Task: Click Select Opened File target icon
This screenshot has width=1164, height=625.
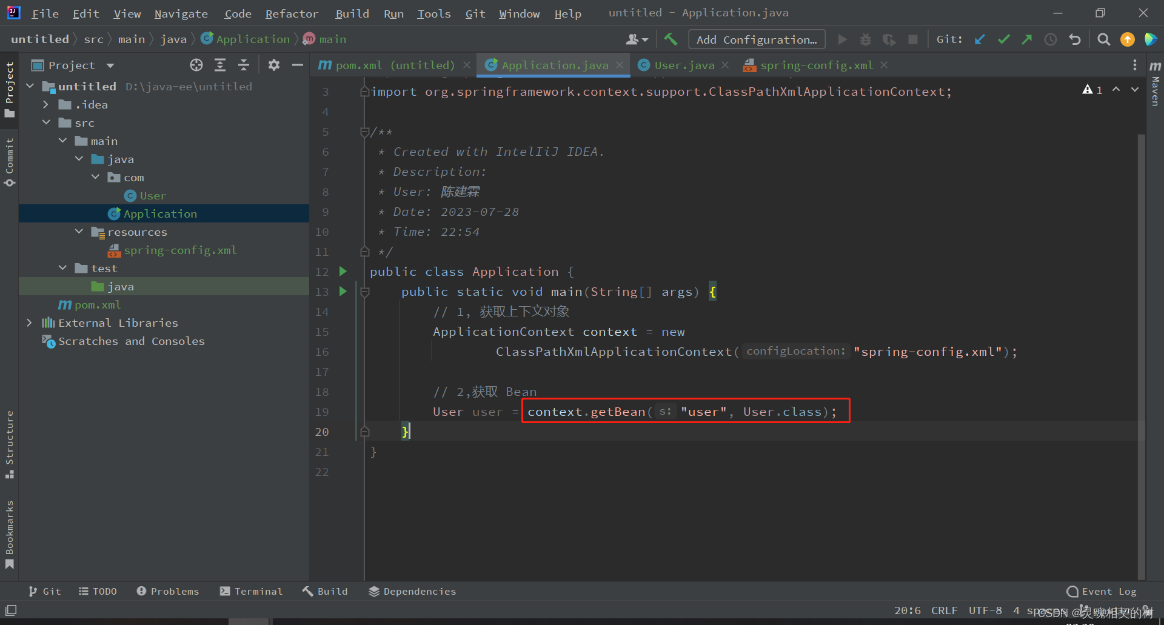Action: 196,65
